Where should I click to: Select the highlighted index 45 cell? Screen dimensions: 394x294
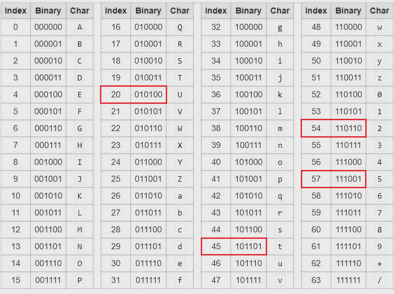(216, 246)
